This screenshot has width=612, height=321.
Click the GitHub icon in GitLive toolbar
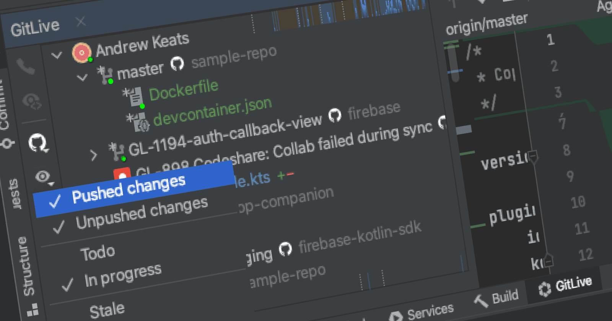click(38, 143)
